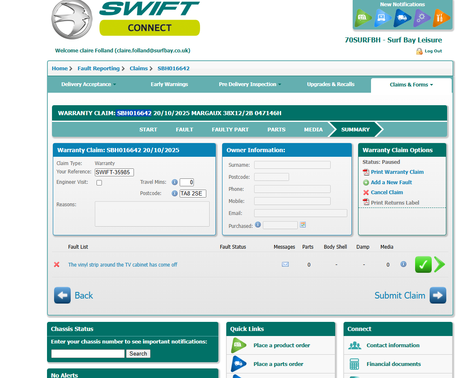Click the red X to delete fault
Image resolution: width=470 pixels, height=378 pixels.
pyautogui.click(x=57, y=264)
